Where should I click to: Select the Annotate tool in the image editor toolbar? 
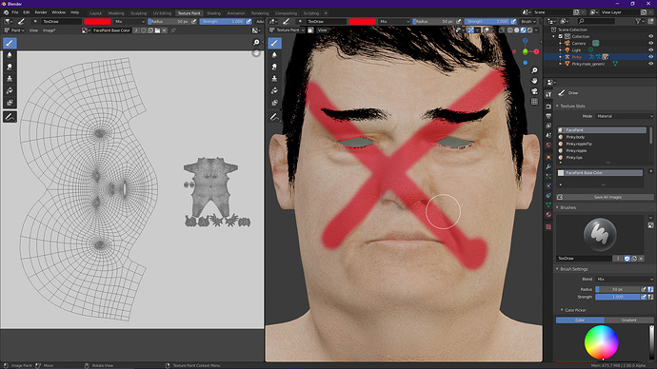(x=10, y=117)
